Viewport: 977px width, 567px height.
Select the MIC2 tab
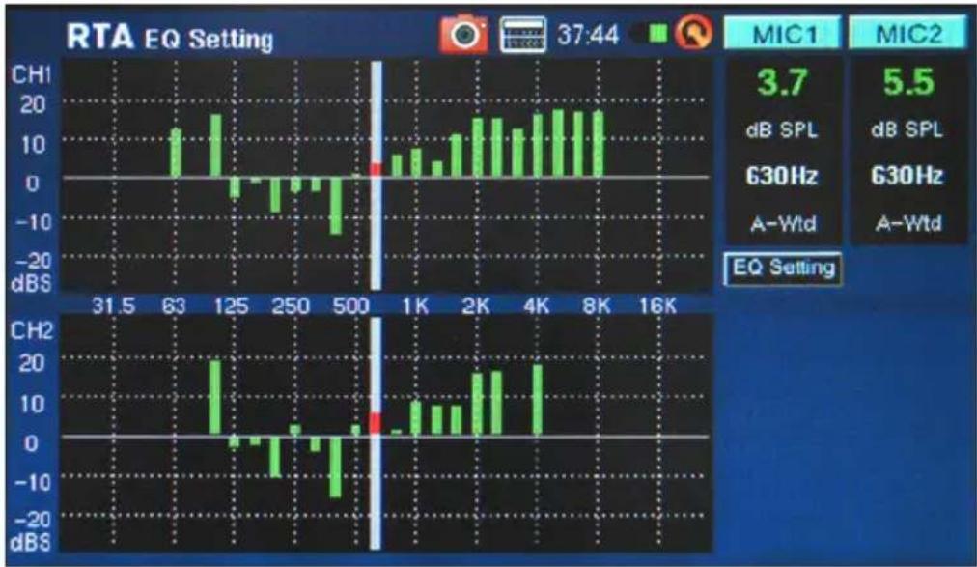pos(908,34)
